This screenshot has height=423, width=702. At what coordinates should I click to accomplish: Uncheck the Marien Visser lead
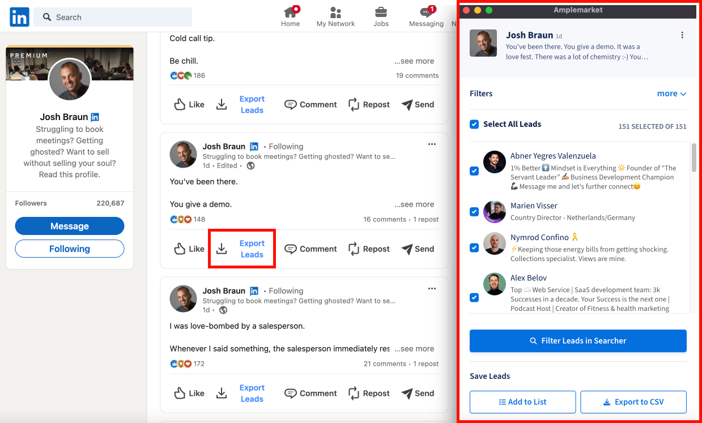(x=474, y=212)
